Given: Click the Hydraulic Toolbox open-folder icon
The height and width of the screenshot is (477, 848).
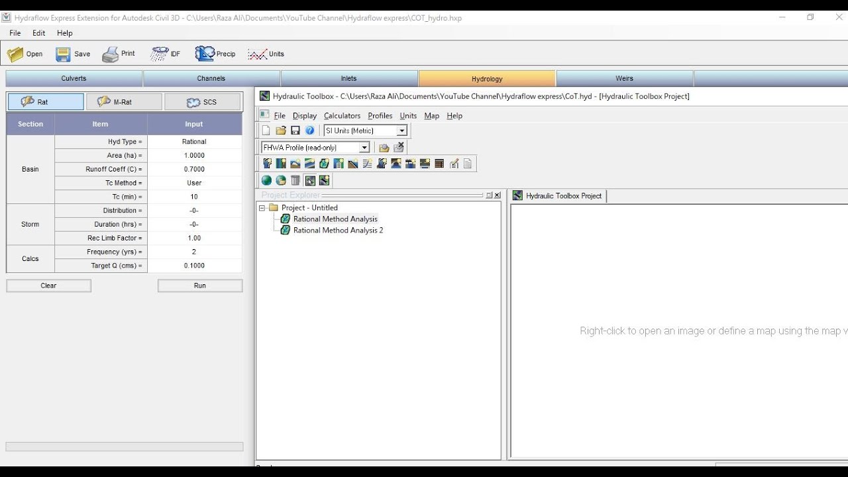Looking at the screenshot, I should click(x=281, y=131).
